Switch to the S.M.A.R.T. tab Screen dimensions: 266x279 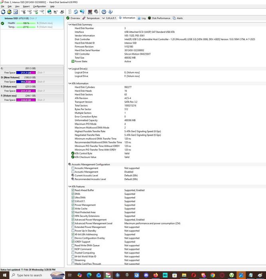109,18
